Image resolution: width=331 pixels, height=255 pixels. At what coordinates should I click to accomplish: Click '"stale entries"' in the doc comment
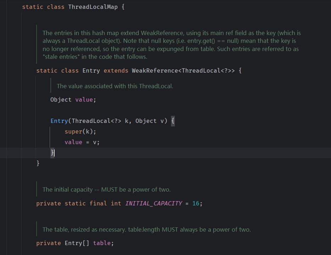(61, 57)
